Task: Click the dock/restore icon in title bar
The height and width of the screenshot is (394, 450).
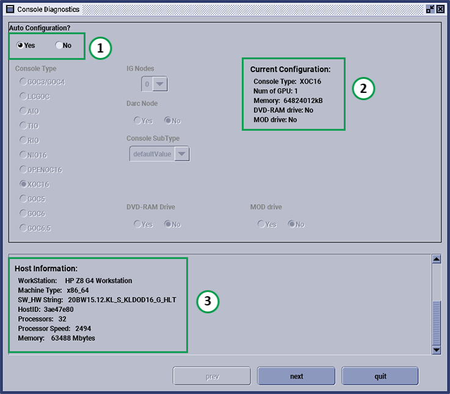Action: [x=429, y=9]
